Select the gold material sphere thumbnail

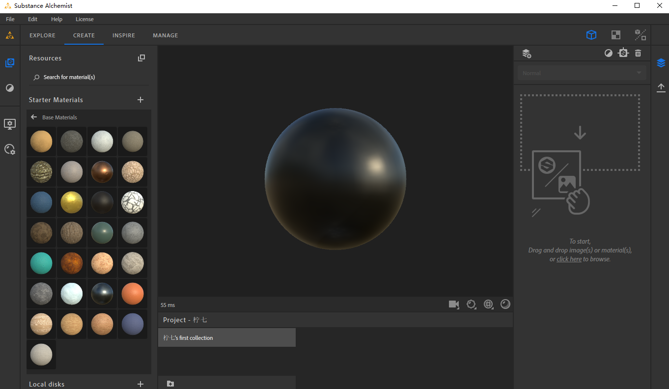71,202
